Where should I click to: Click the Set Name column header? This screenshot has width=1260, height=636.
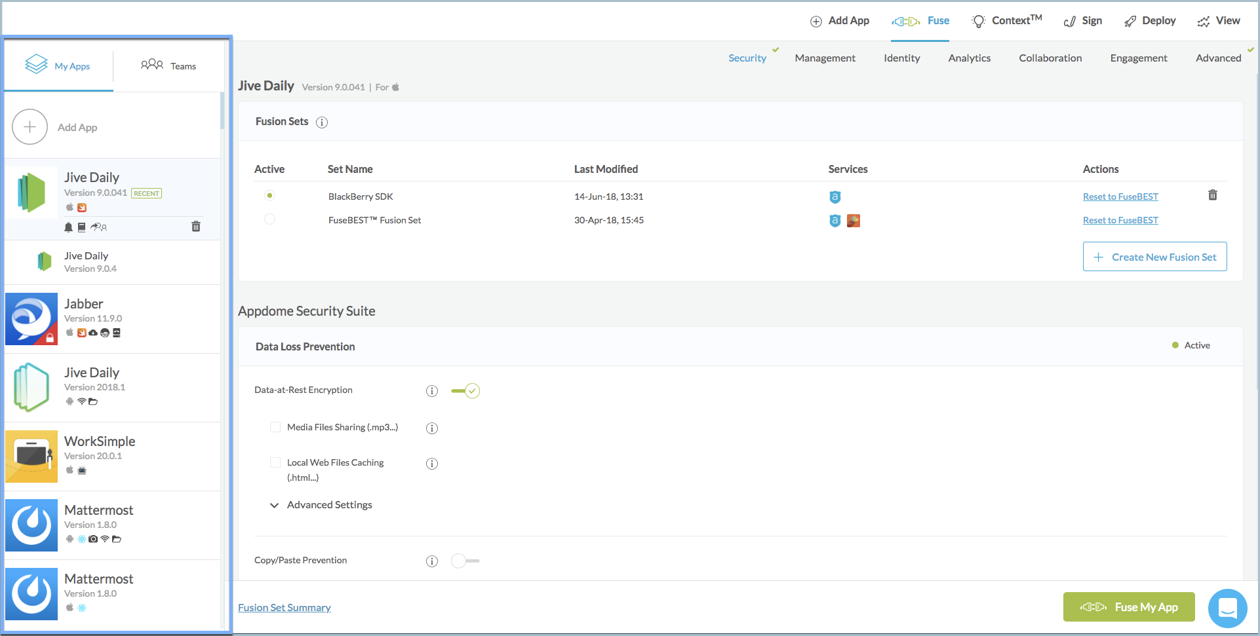(x=350, y=169)
